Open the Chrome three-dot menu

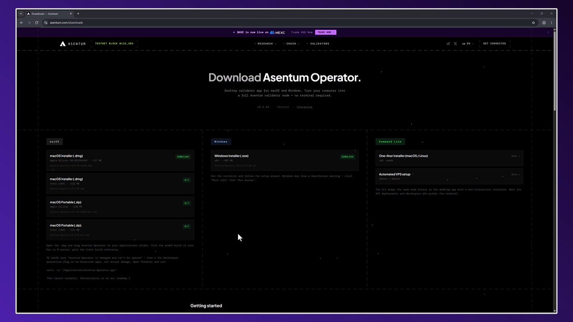point(552,22)
